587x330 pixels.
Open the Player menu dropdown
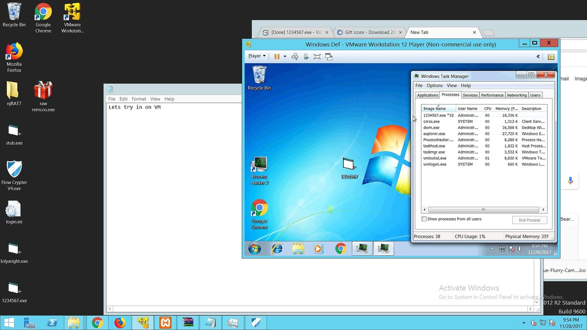click(257, 56)
